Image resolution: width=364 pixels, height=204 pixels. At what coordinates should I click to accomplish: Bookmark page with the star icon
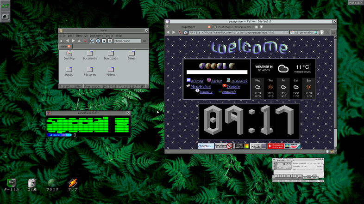284,33
